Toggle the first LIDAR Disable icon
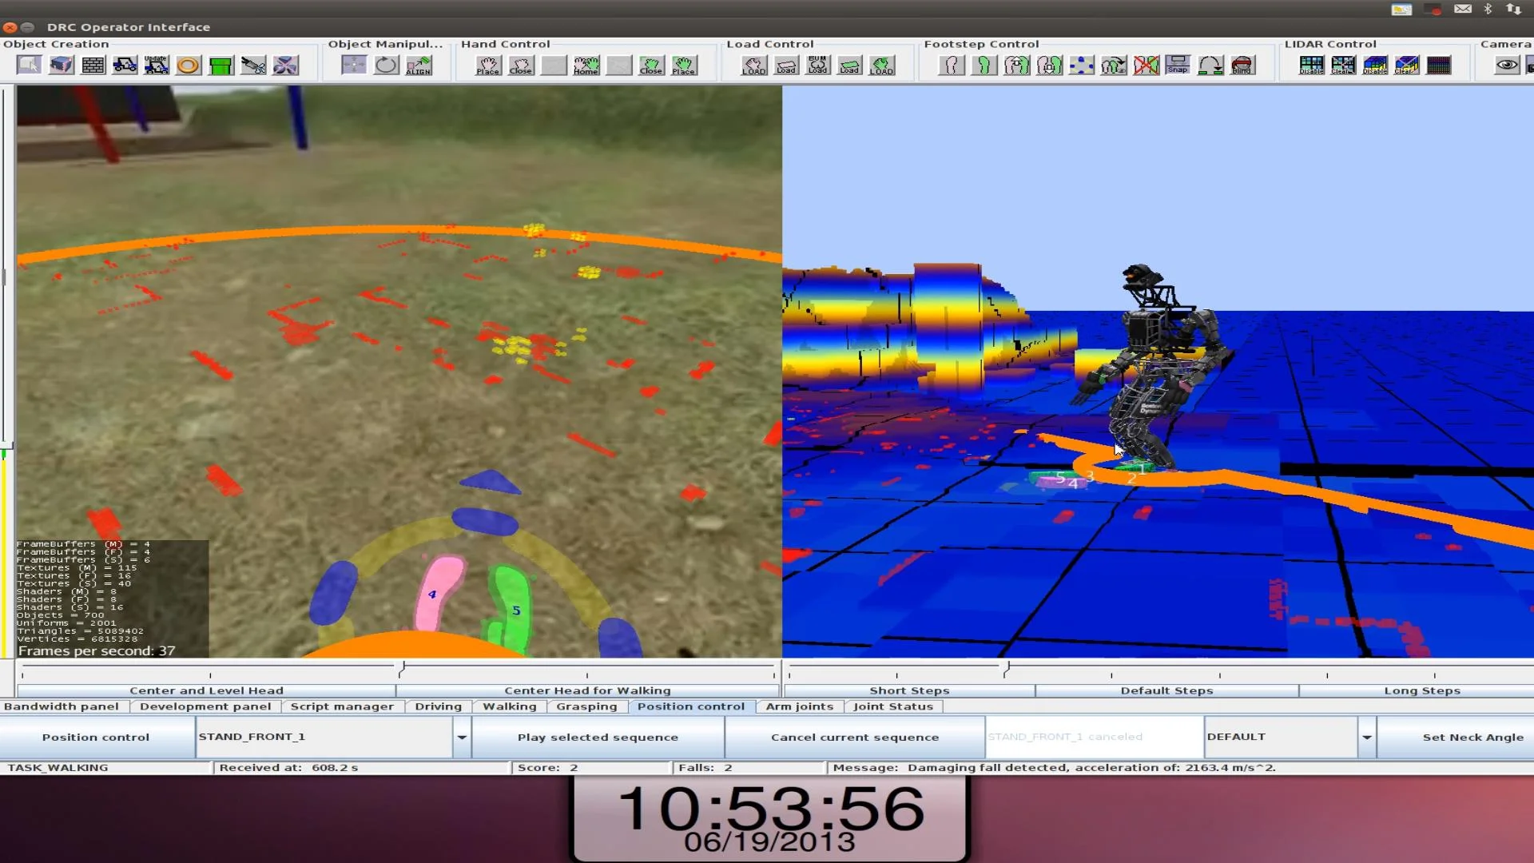Screen dimensions: 1534x863 pyautogui.click(x=1311, y=66)
